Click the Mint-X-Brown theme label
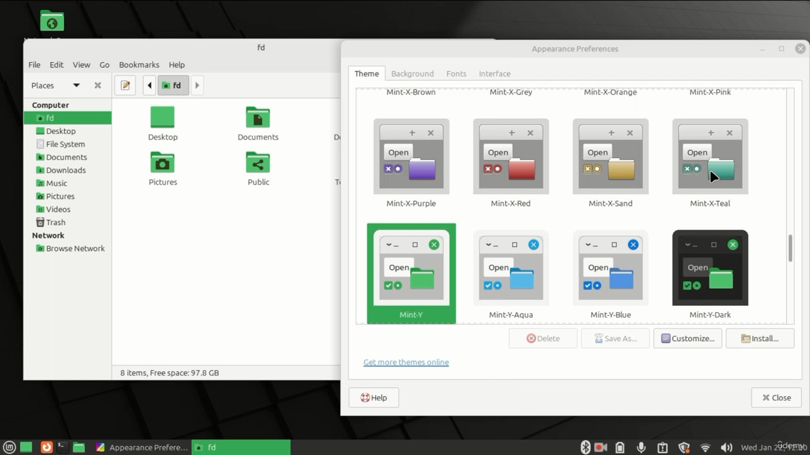 click(x=411, y=92)
